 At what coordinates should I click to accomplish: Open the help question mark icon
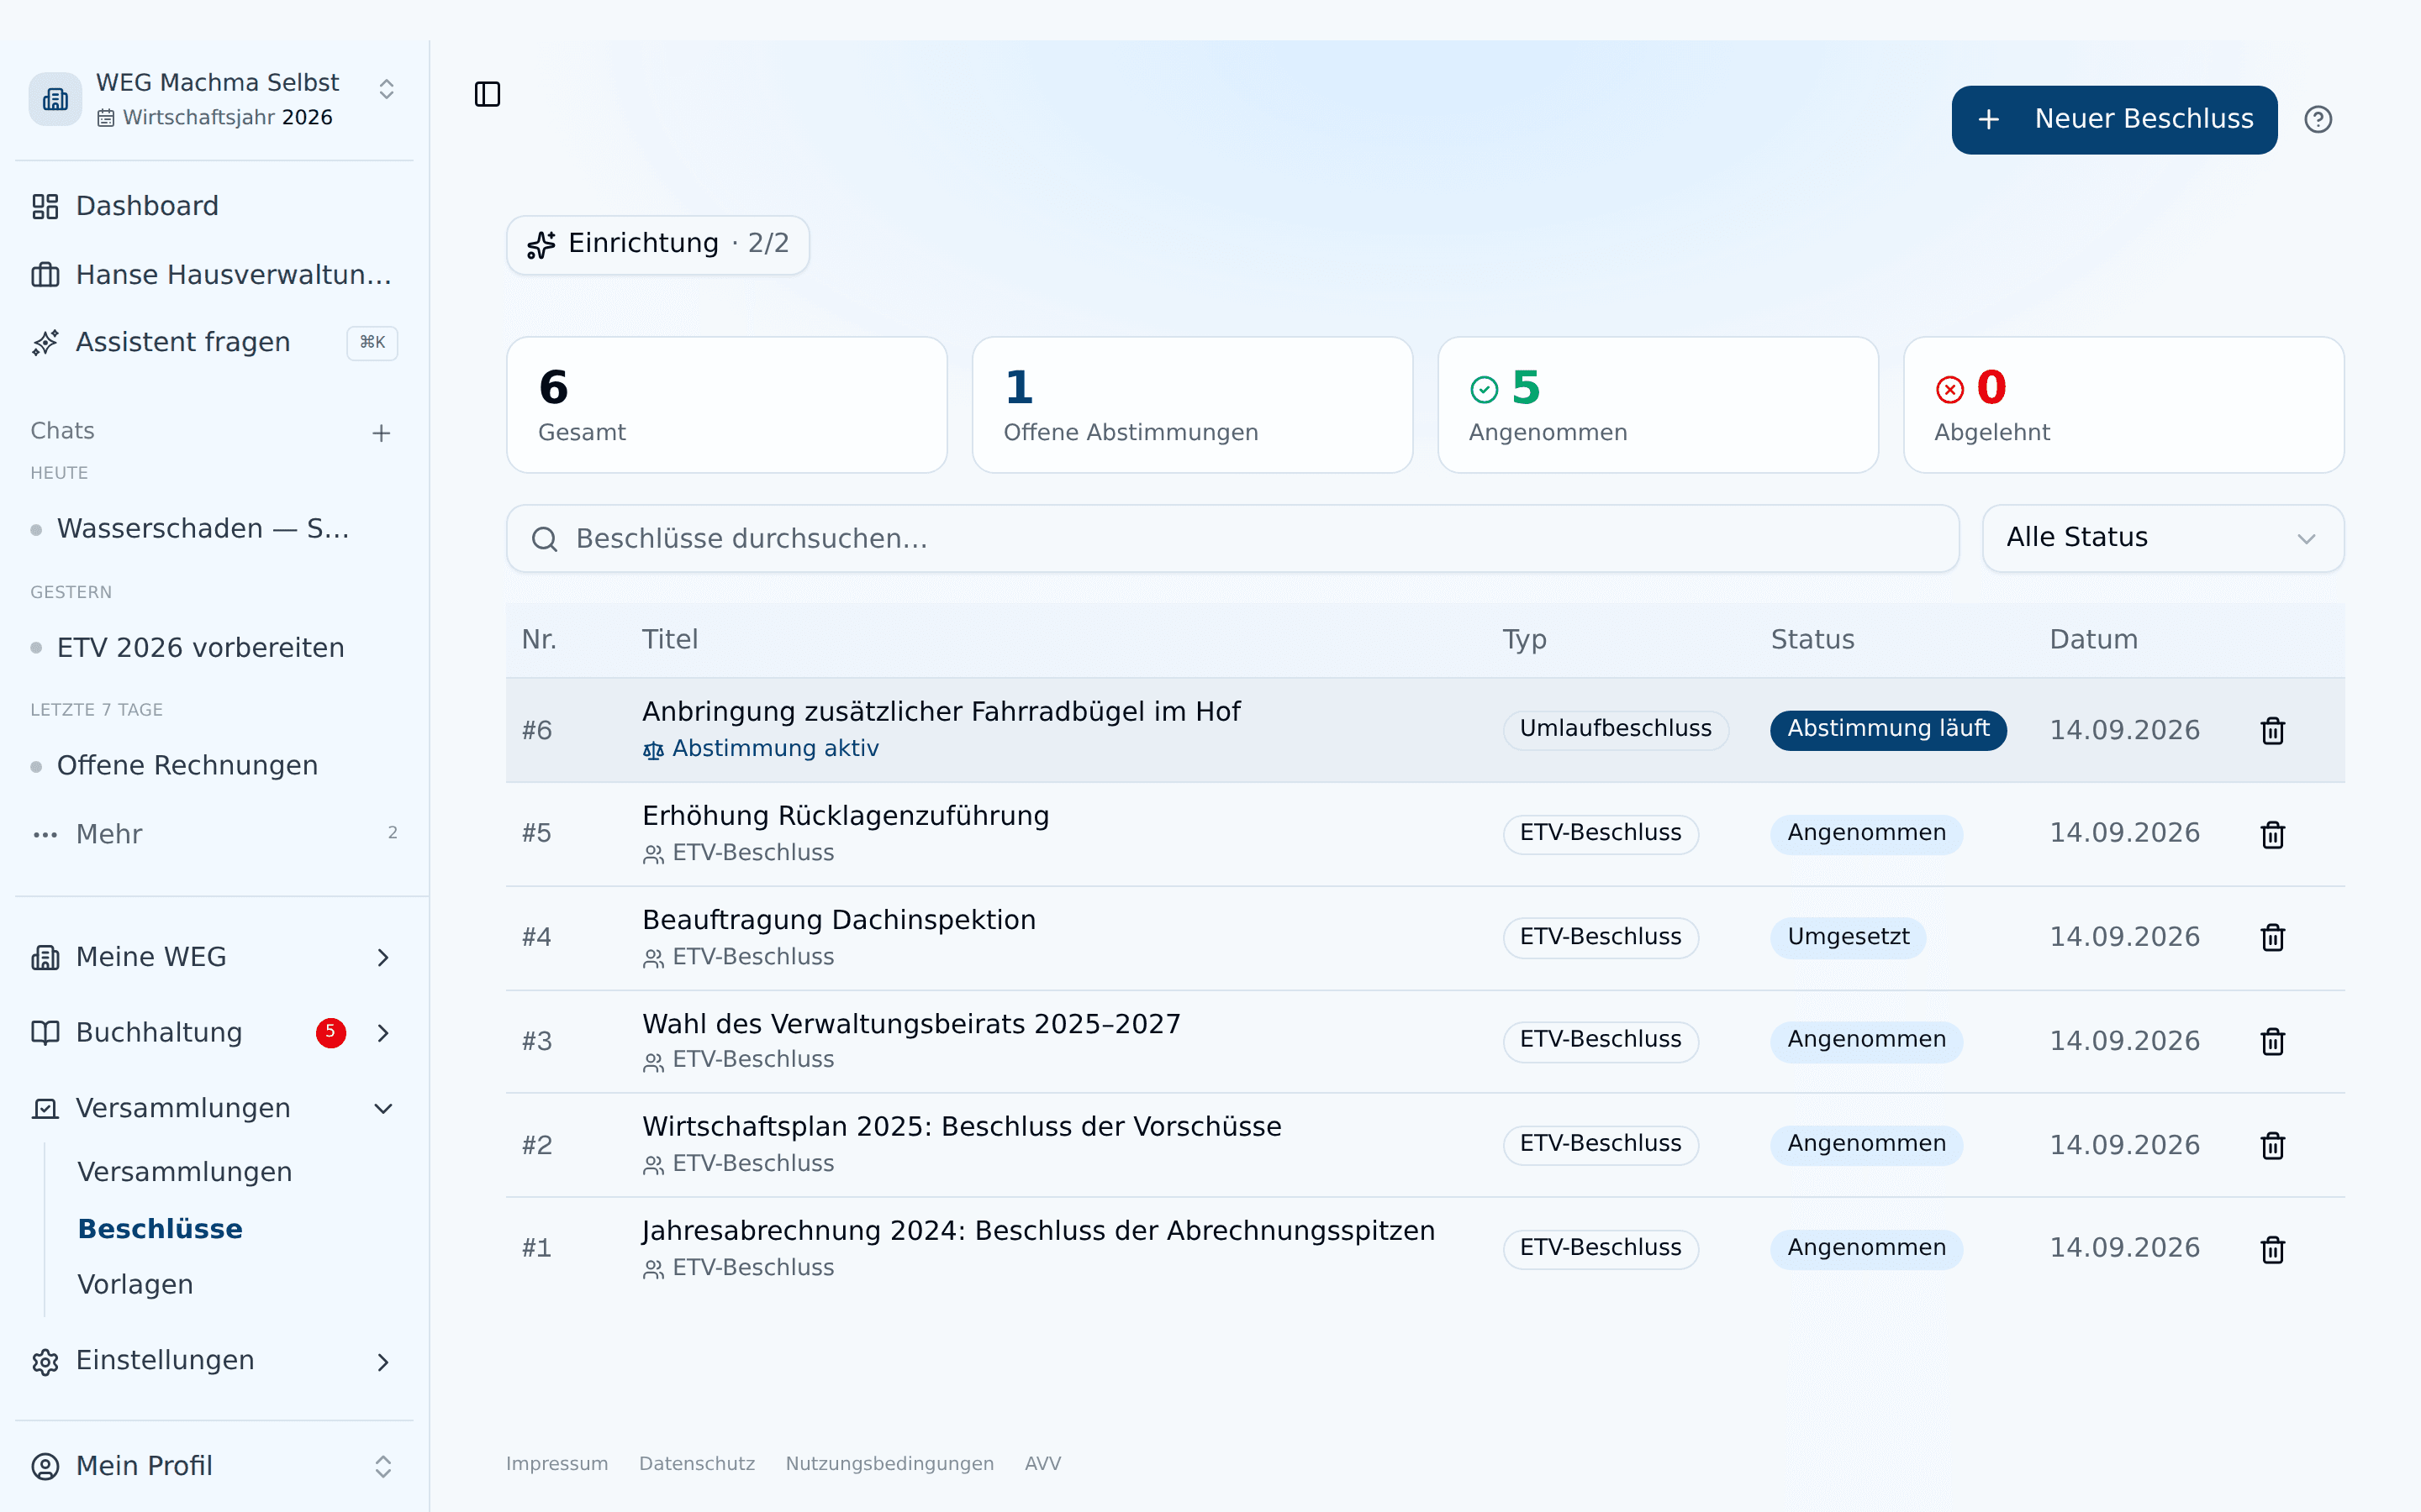[2318, 120]
